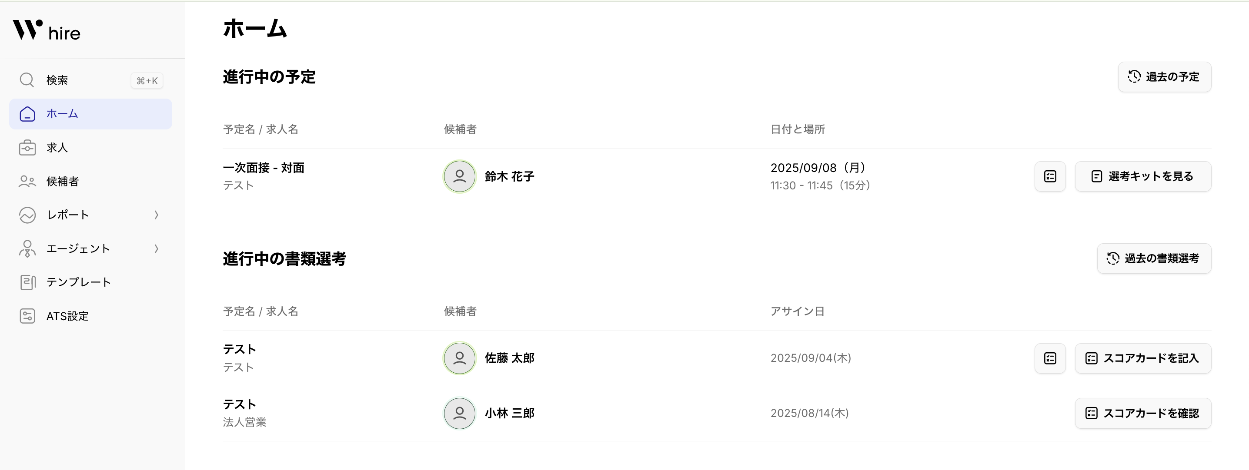1249x470 pixels.
Task: Click 鈴木 花子's avatar icon
Action: tap(459, 176)
